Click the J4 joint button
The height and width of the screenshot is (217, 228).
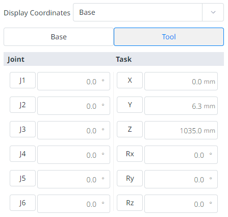22,154
